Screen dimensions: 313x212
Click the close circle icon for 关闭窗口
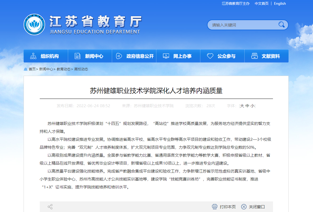pos(244,207)
